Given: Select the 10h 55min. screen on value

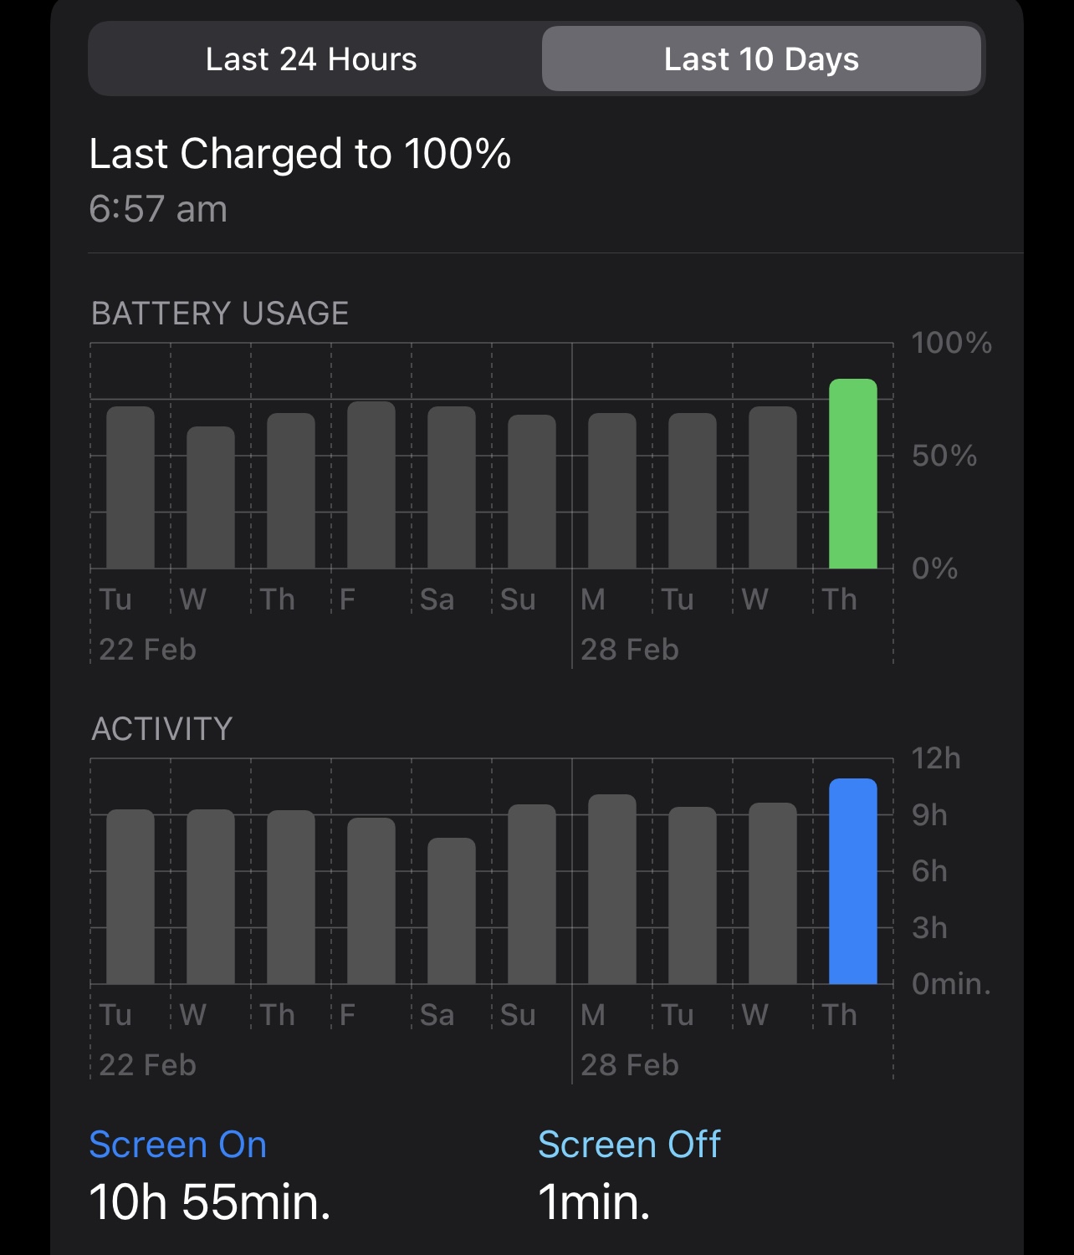Looking at the screenshot, I should click(209, 1202).
